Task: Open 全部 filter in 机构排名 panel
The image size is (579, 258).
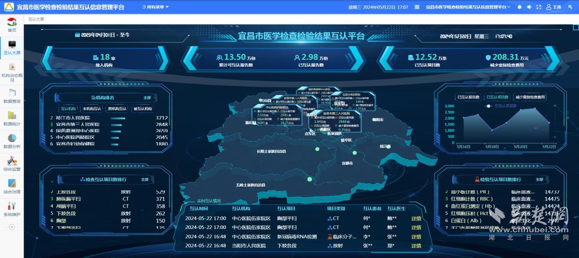Action: (147, 98)
